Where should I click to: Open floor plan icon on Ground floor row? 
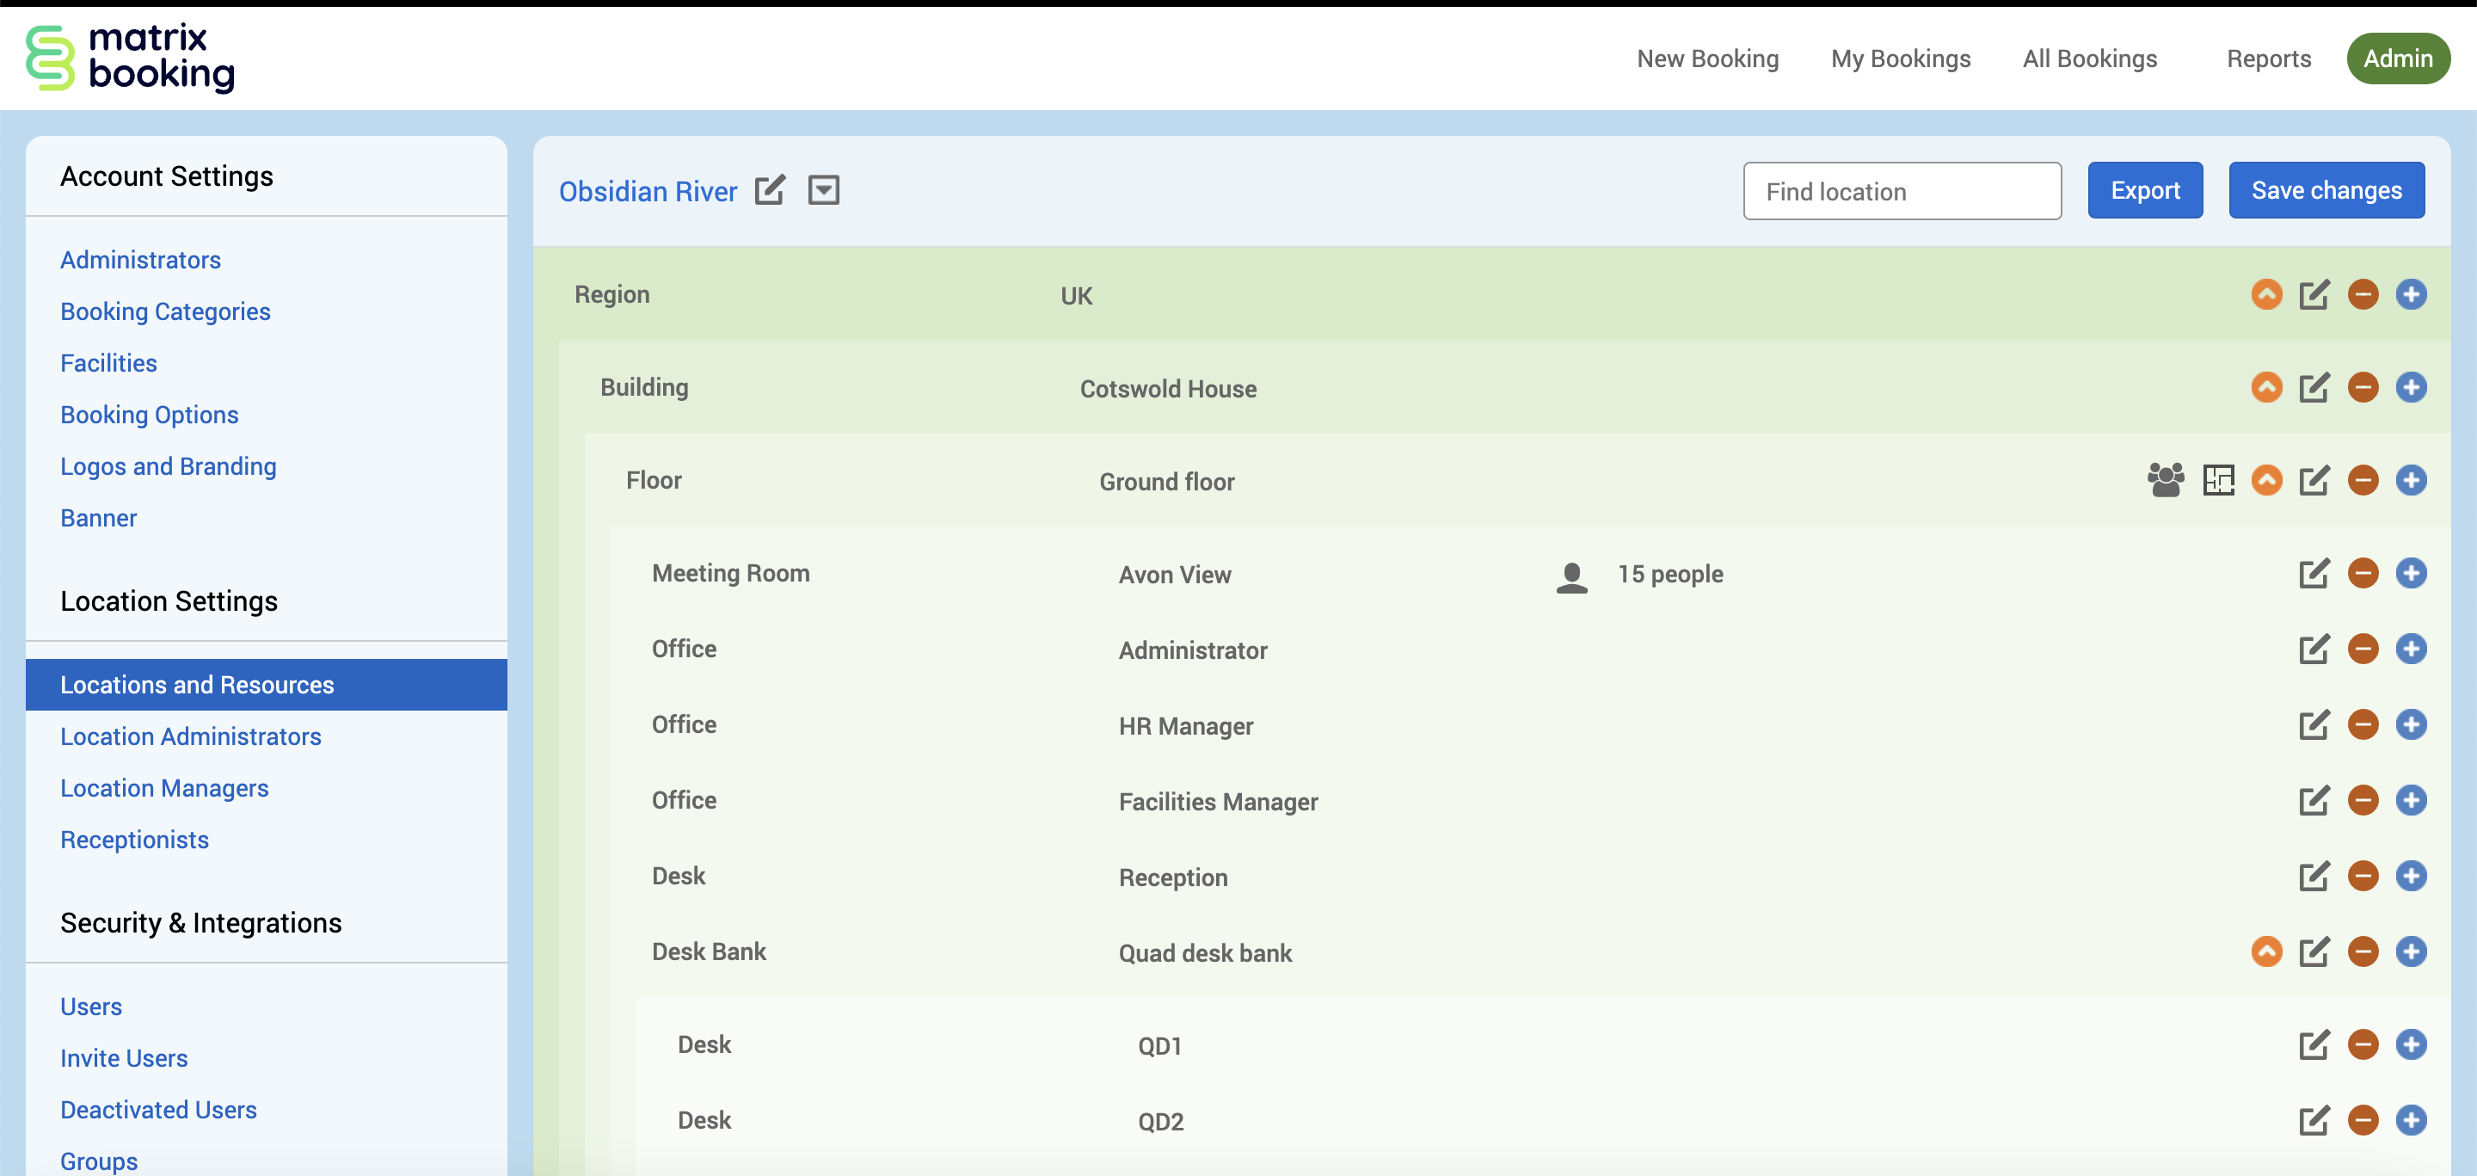tap(2217, 480)
